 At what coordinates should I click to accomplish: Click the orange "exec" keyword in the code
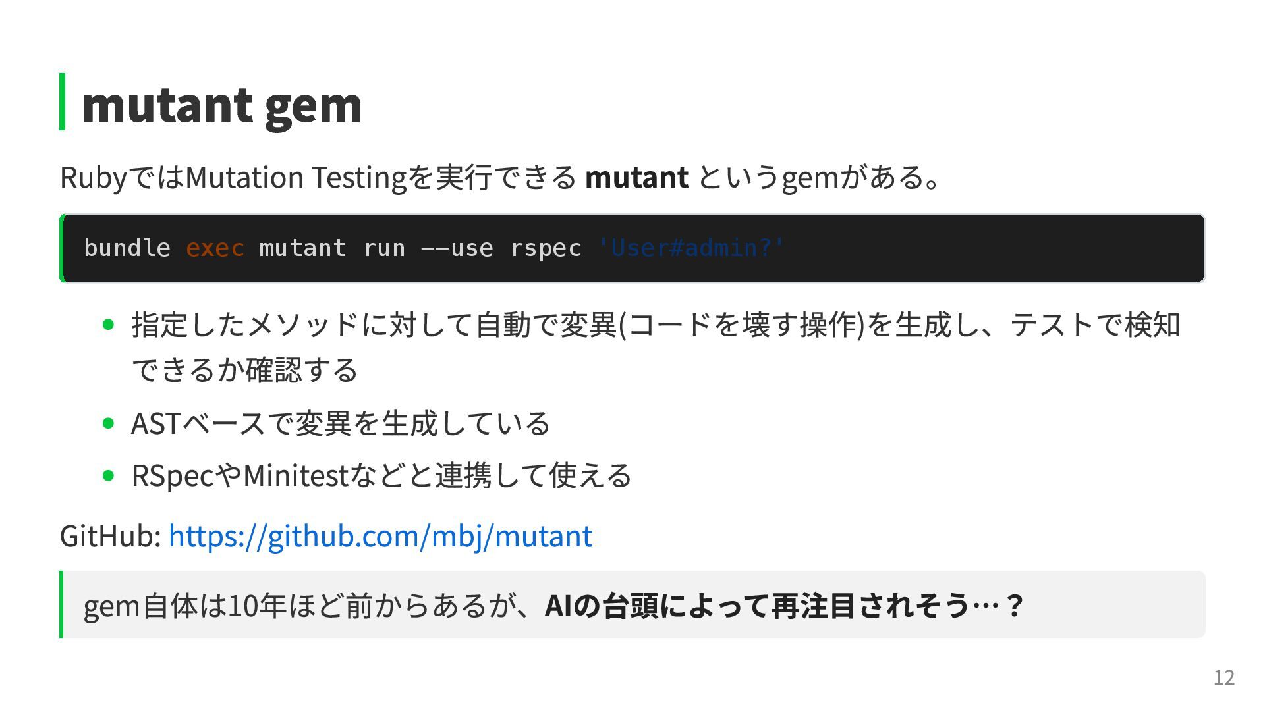click(x=215, y=248)
